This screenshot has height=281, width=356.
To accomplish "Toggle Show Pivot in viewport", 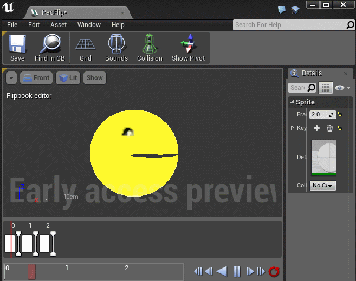I will point(188,48).
